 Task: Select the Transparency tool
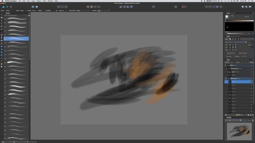(2, 38)
